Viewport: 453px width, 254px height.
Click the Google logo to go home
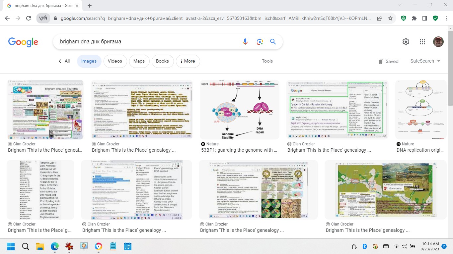[x=23, y=42]
